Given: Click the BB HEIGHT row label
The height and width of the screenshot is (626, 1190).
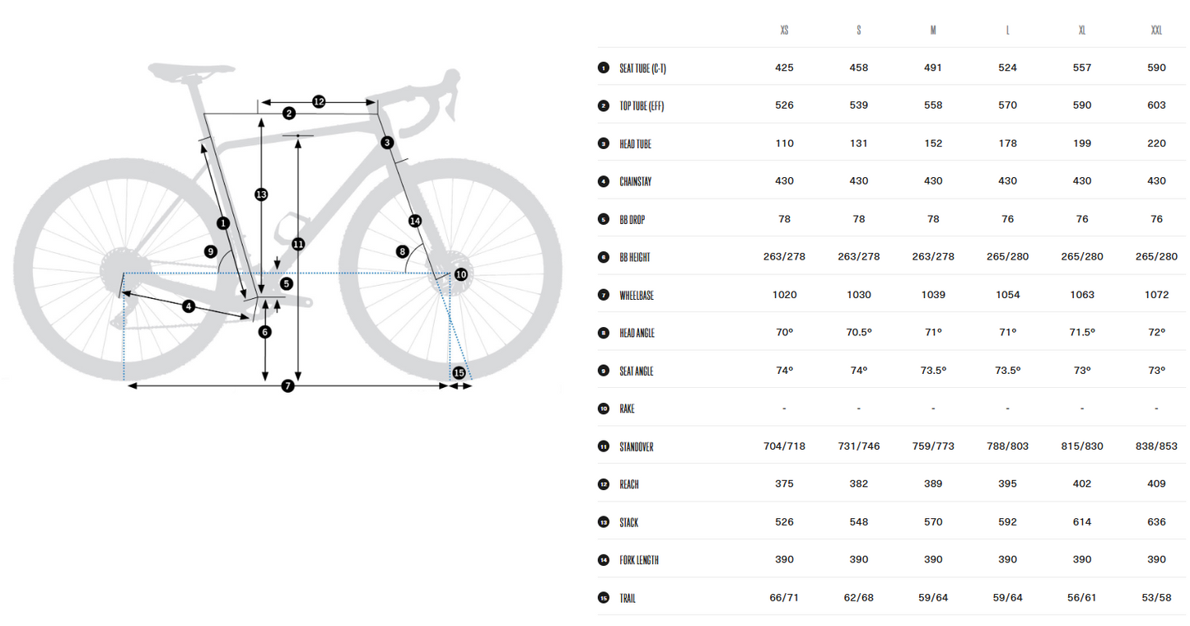Looking at the screenshot, I should (635, 257).
